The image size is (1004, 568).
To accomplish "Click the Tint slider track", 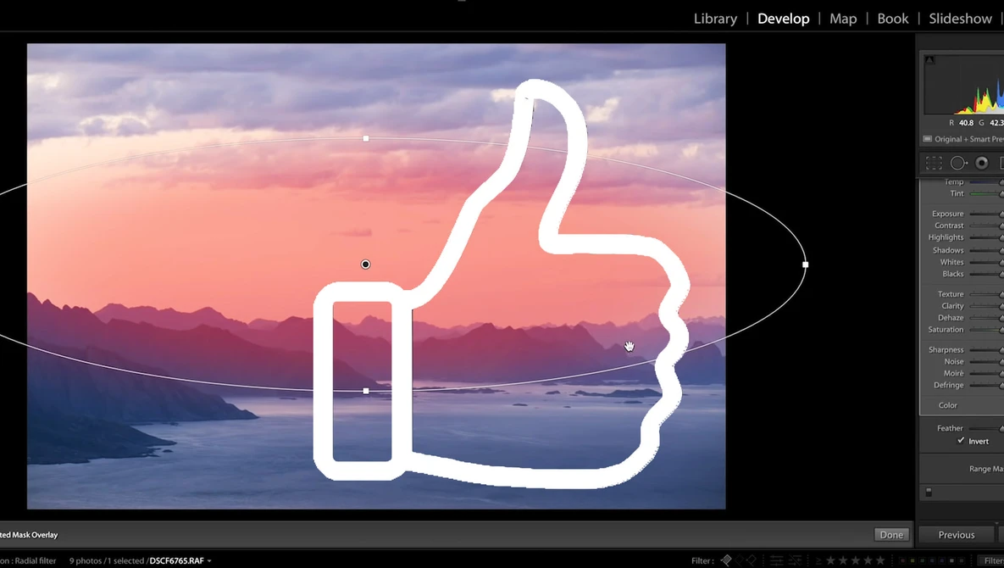I will [x=986, y=193].
